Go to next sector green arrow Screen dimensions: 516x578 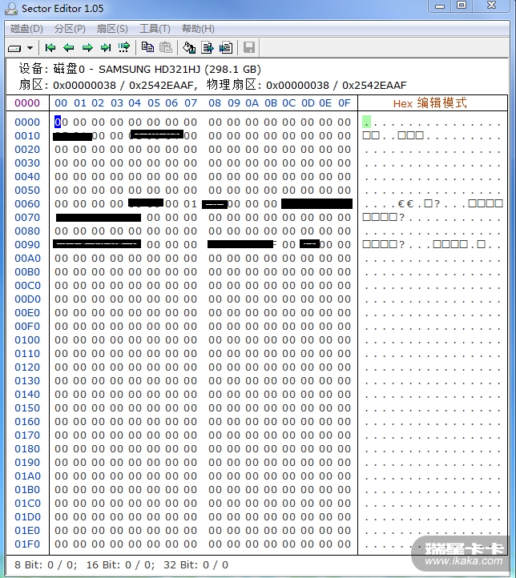click(87, 47)
